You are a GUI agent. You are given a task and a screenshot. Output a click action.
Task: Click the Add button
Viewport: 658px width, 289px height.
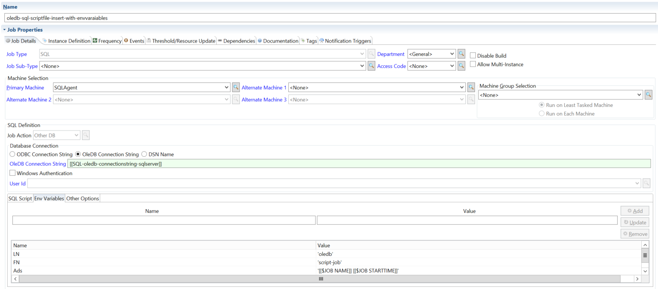coord(635,211)
